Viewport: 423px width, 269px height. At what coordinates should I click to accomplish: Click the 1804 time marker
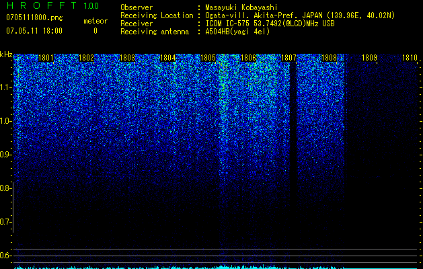coord(168,58)
